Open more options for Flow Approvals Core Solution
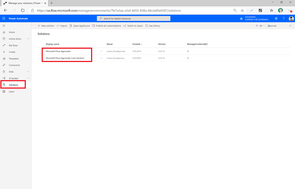Viewport: 295px width, 189px height. click(x=101, y=58)
